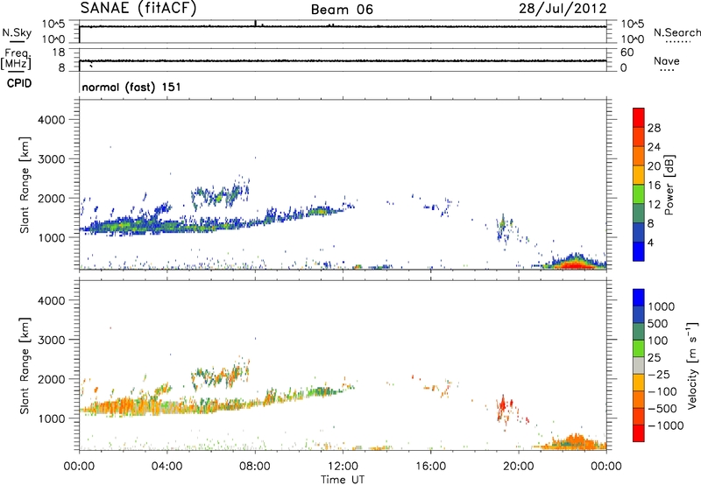Click the 'Power [dB]' colorbar title
Screen dimensions: 701x485
[669, 185]
